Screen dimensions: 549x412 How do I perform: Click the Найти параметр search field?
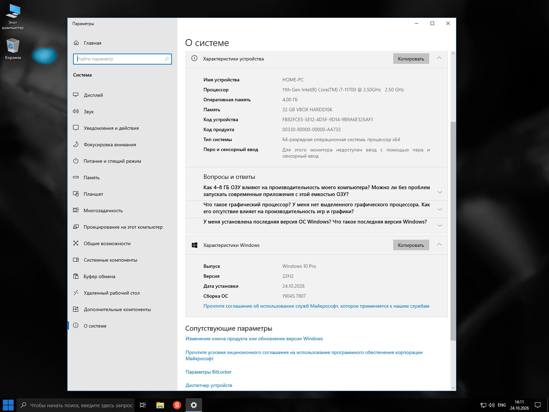click(x=122, y=59)
